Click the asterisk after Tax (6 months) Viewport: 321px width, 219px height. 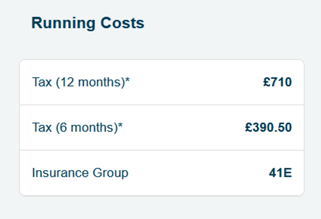pos(120,125)
